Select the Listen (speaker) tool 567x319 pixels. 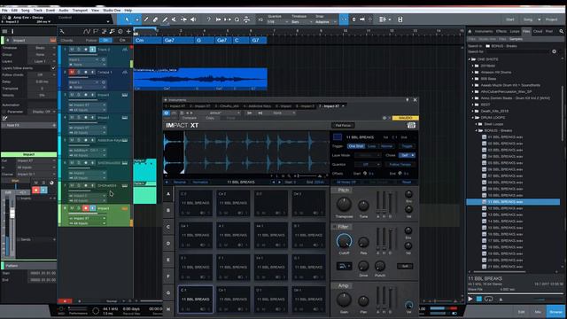[193, 19]
